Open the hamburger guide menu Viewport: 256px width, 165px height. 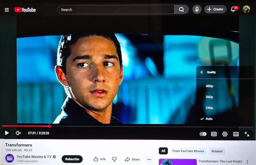click(x=7, y=10)
